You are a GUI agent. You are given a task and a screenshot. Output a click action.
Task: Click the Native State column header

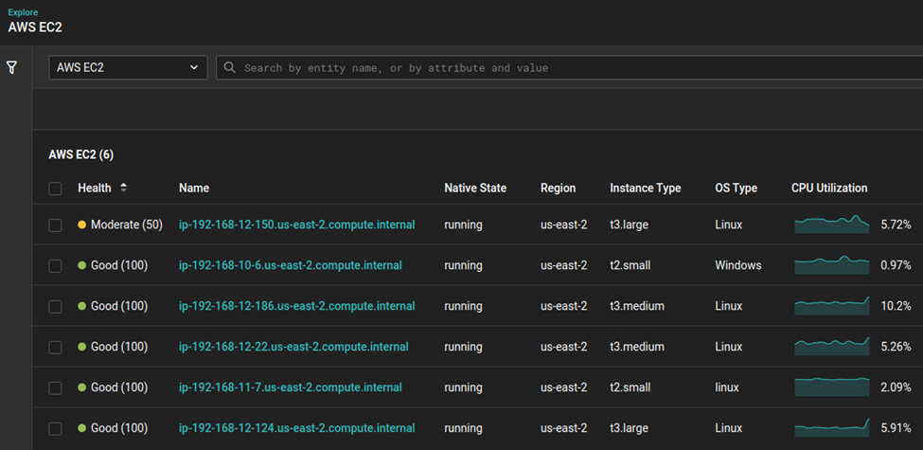coord(475,188)
